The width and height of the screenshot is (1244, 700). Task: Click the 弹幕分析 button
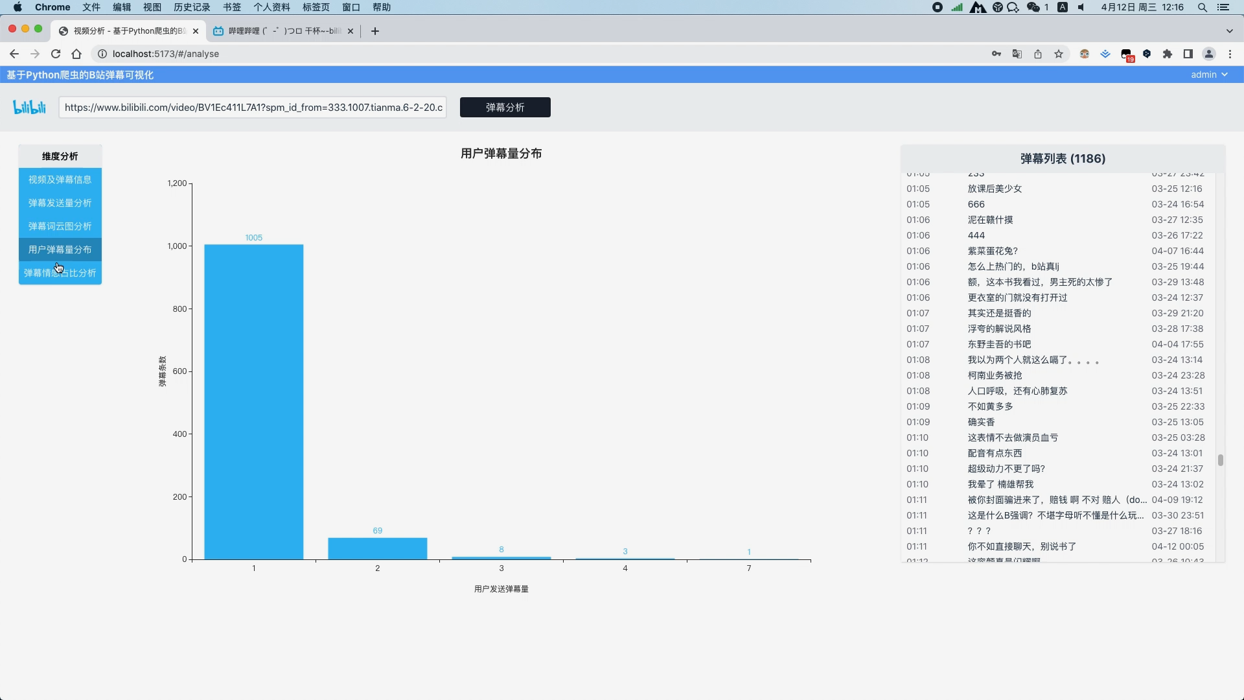[x=505, y=107]
